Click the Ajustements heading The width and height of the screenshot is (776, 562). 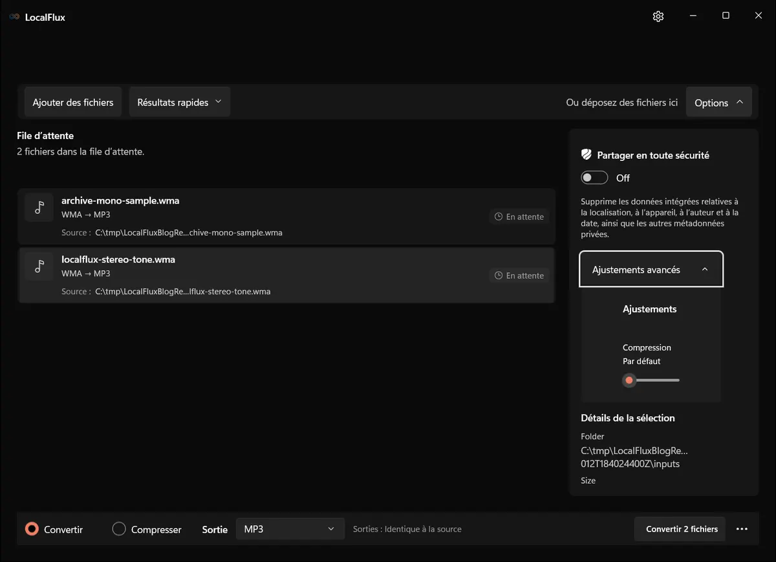pos(650,309)
